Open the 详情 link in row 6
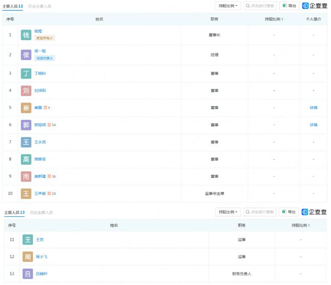The height and width of the screenshot is (285, 331). click(313, 125)
